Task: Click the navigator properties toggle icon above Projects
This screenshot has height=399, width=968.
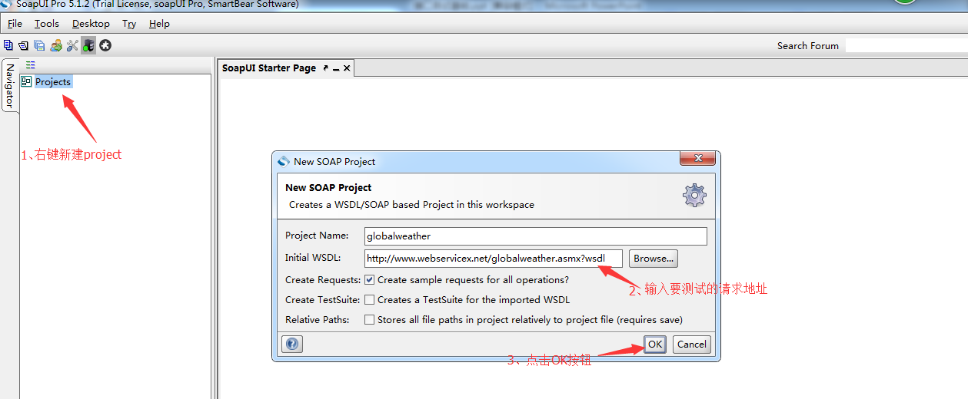Action: 31,65
